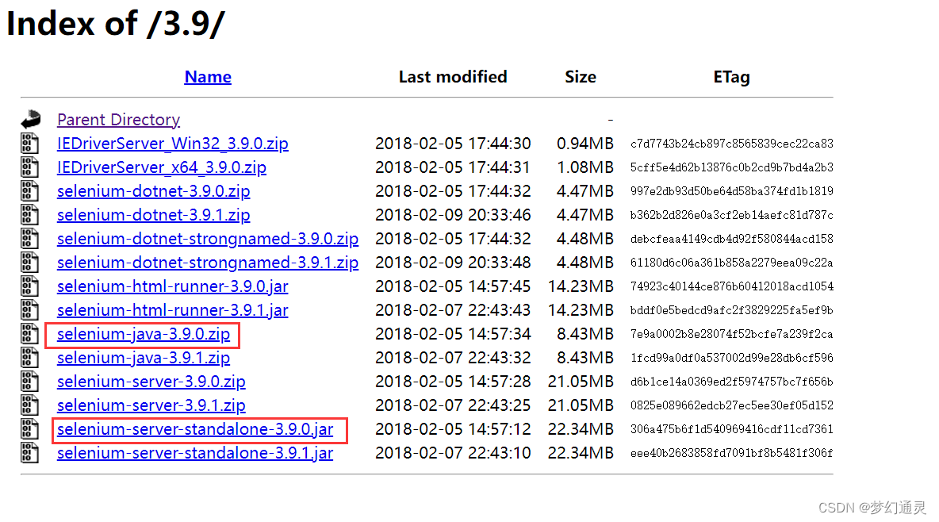Click date 2018-02-07 22:43:43
The height and width of the screenshot is (522, 939).
tap(453, 310)
